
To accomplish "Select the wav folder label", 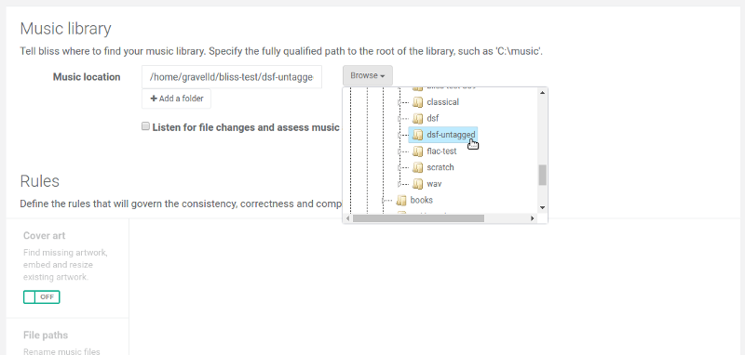I will click(x=434, y=184).
